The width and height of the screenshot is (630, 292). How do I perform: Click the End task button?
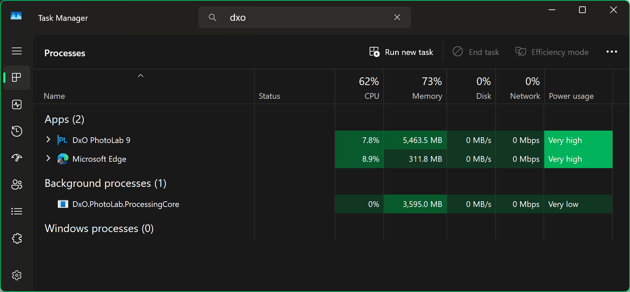coord(476,52)
